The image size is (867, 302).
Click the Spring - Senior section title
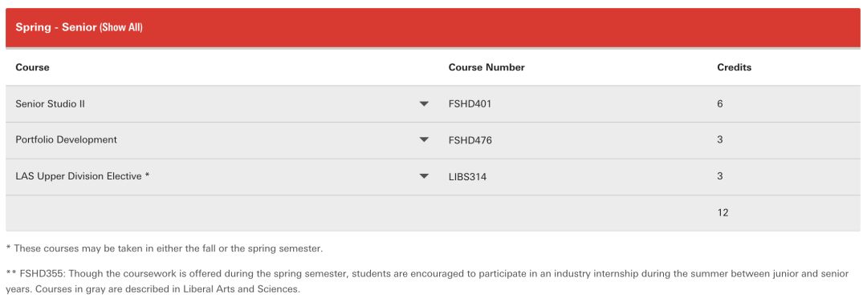point(56,27)
